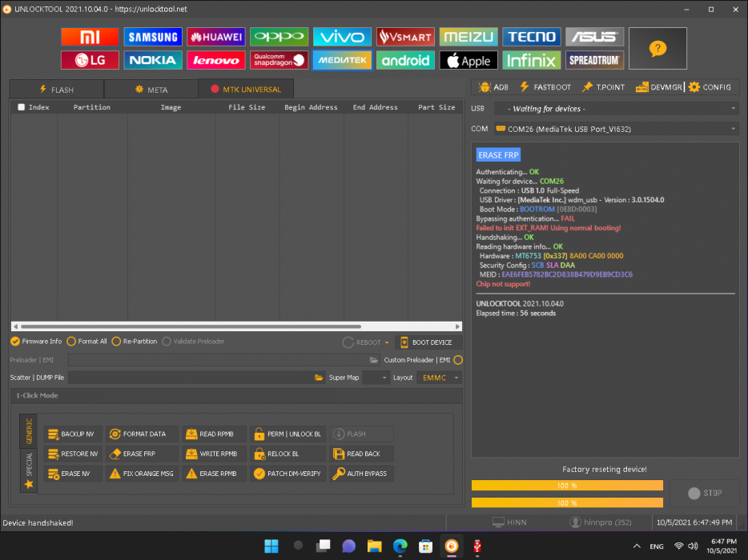Screen dimensions: 748x560
Task: Click the partition table horizontal scrollbar
Action: coord(236,326)
